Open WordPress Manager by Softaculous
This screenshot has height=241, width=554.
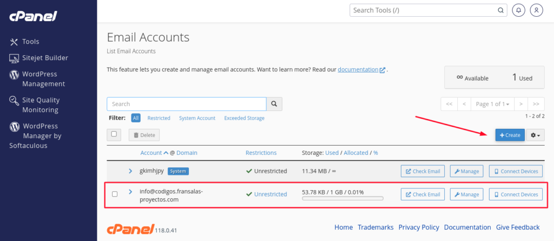[35, 136]
